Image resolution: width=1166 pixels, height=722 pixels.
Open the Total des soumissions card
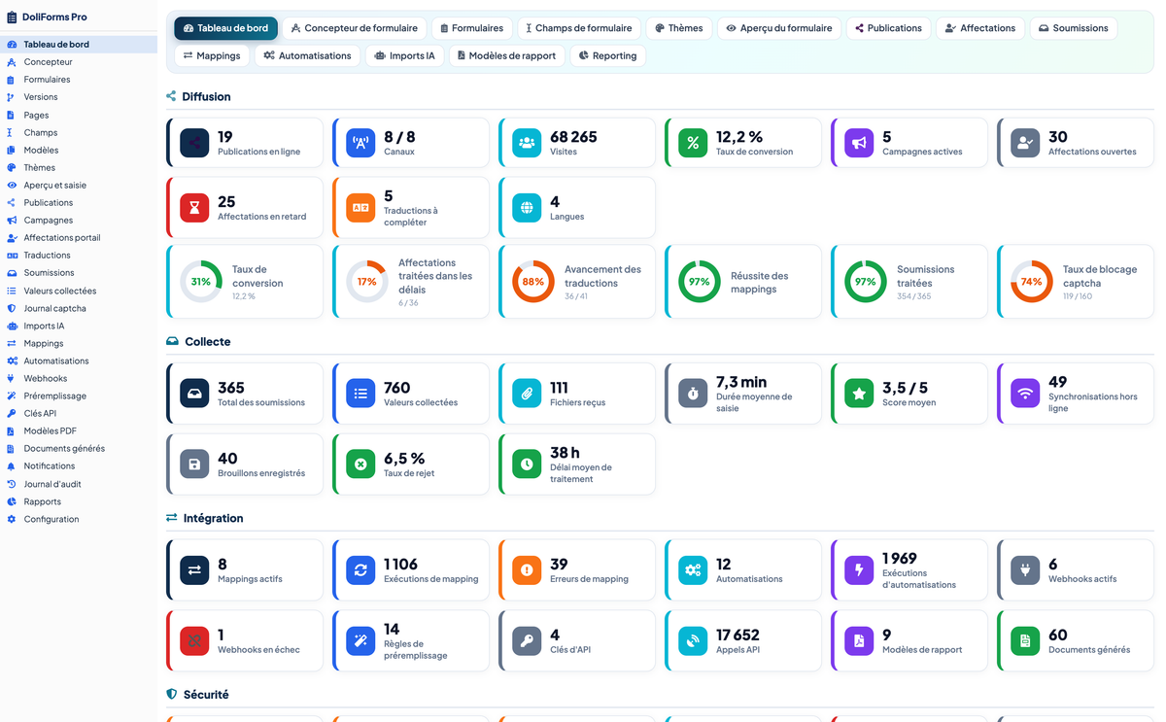(x=245, y=394)
